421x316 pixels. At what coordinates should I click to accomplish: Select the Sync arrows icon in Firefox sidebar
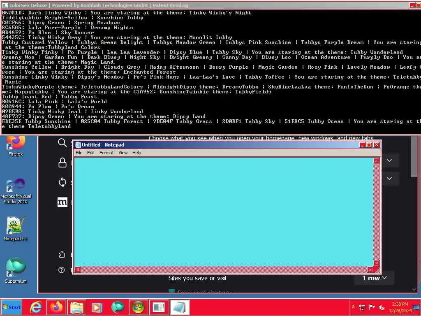(62, 182)
